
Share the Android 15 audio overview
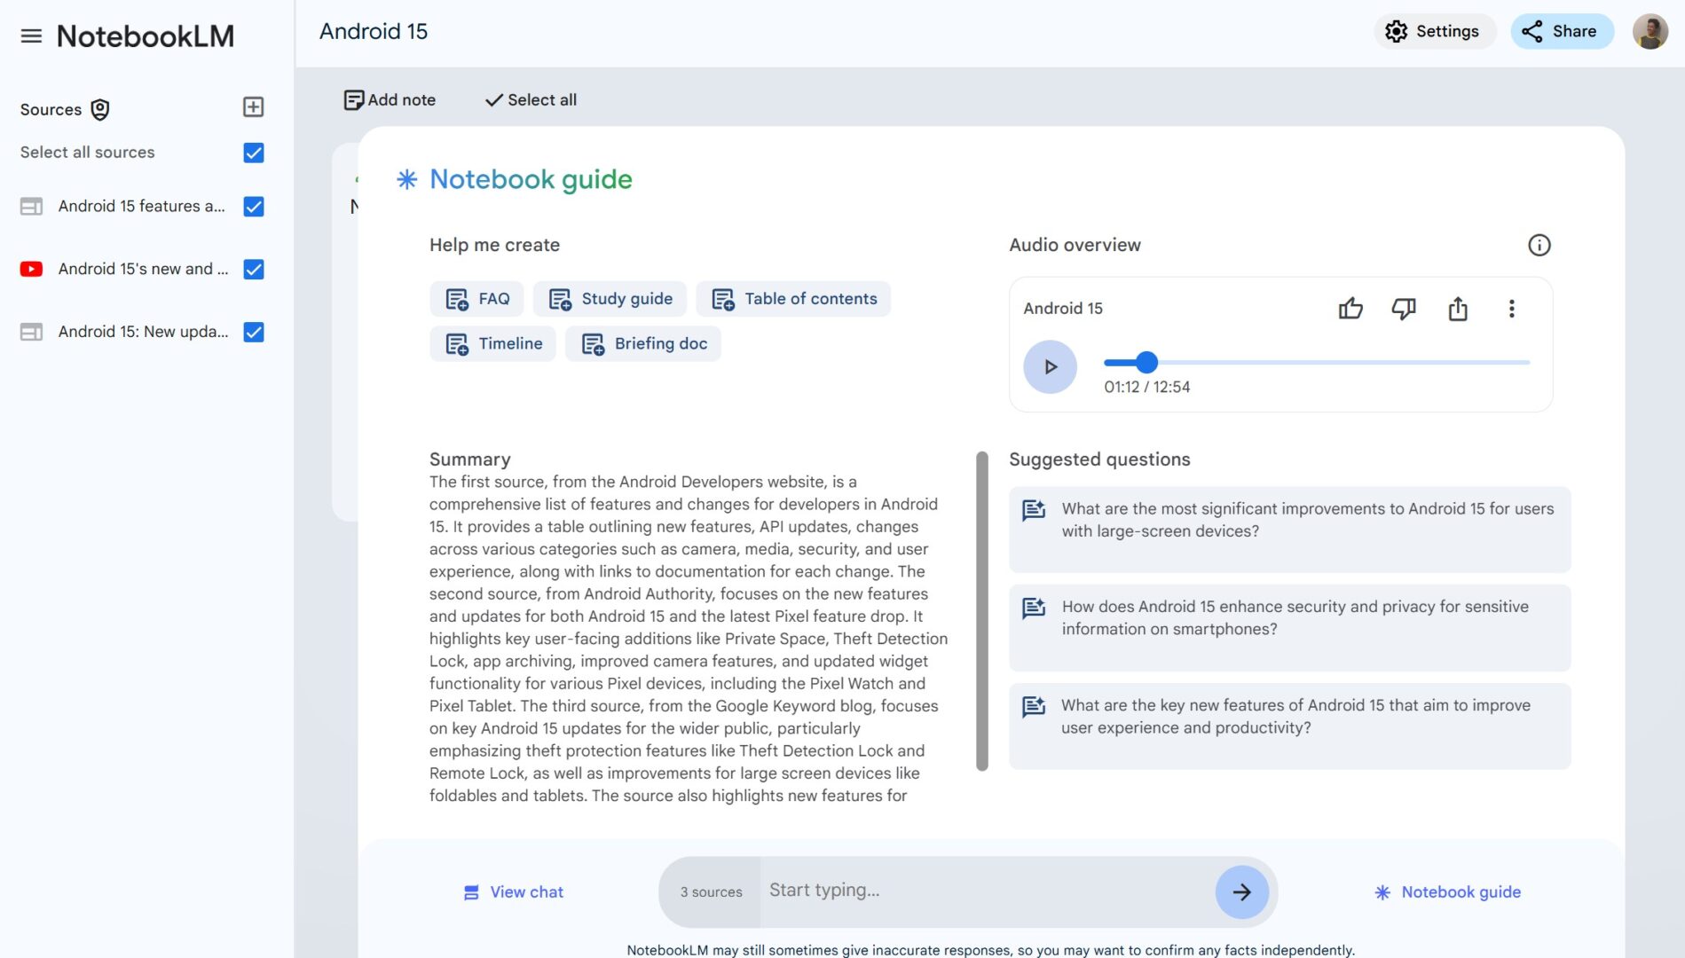pos(1458,309)
